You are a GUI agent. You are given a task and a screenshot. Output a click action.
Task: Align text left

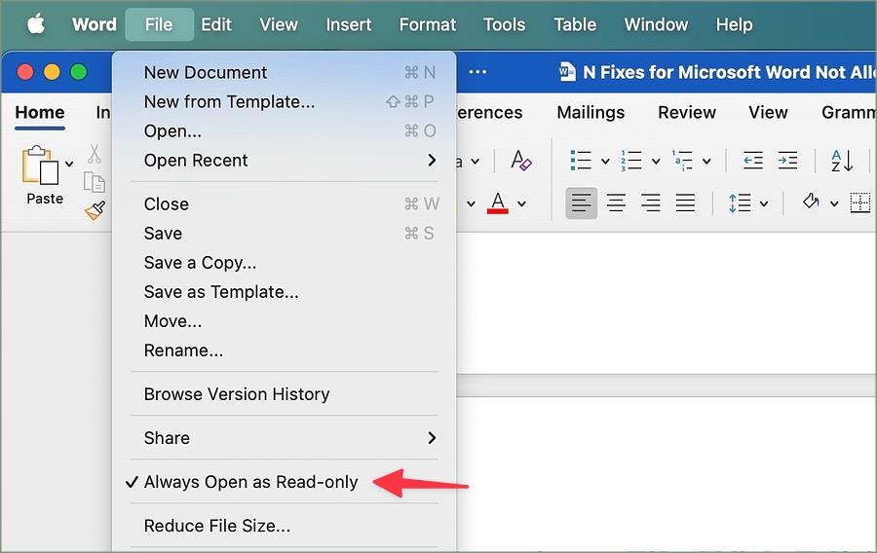click(x=581, y=203)
